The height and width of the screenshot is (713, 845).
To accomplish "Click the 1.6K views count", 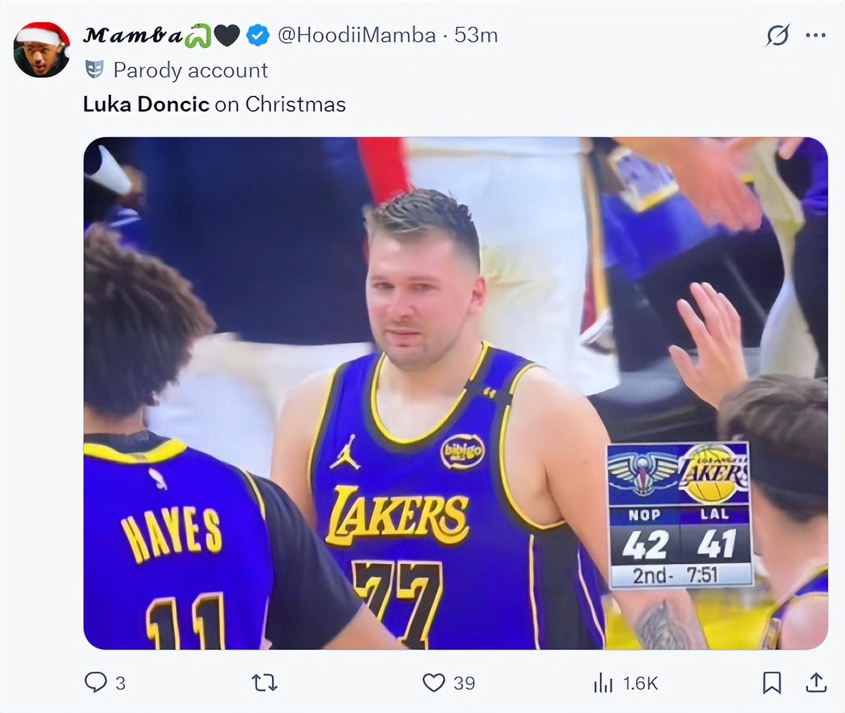I will point(640,684).
